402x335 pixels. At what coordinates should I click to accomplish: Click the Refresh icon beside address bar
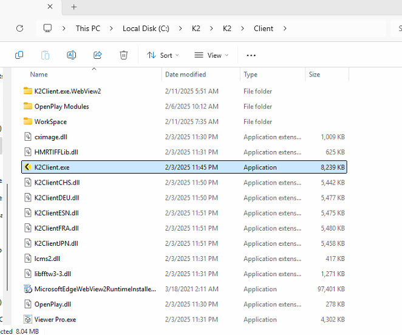tap(20, 28)
